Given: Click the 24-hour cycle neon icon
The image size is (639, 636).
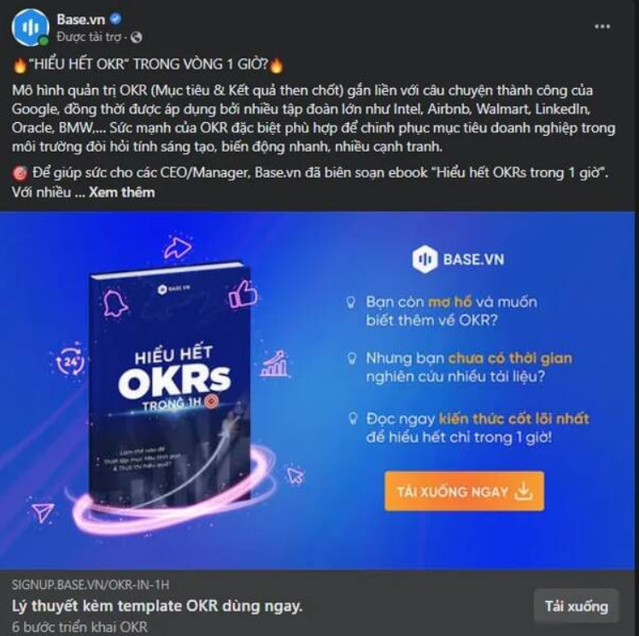Looking at the screenshot, I should [70, 362].
